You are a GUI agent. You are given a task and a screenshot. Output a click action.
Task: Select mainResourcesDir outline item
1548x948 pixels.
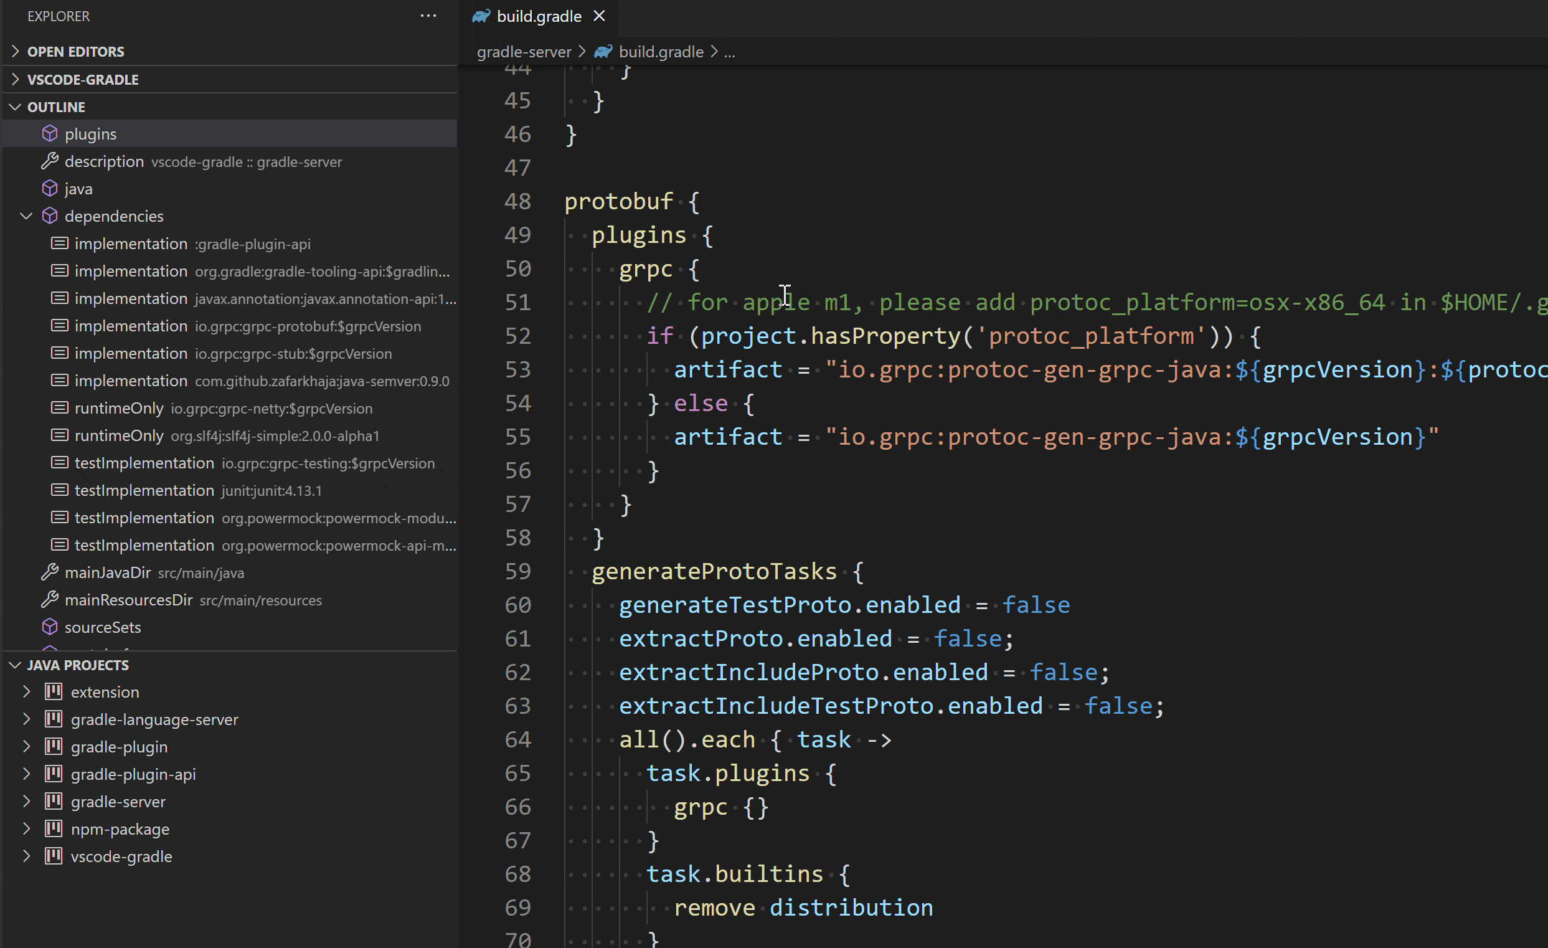[230, 600]
